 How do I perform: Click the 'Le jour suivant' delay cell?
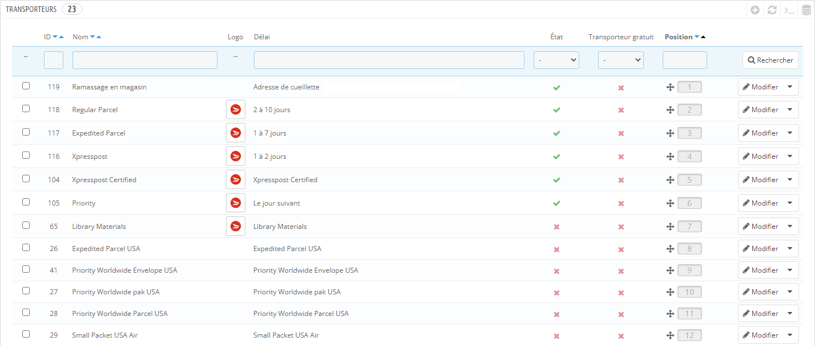[x=277, y=203]
